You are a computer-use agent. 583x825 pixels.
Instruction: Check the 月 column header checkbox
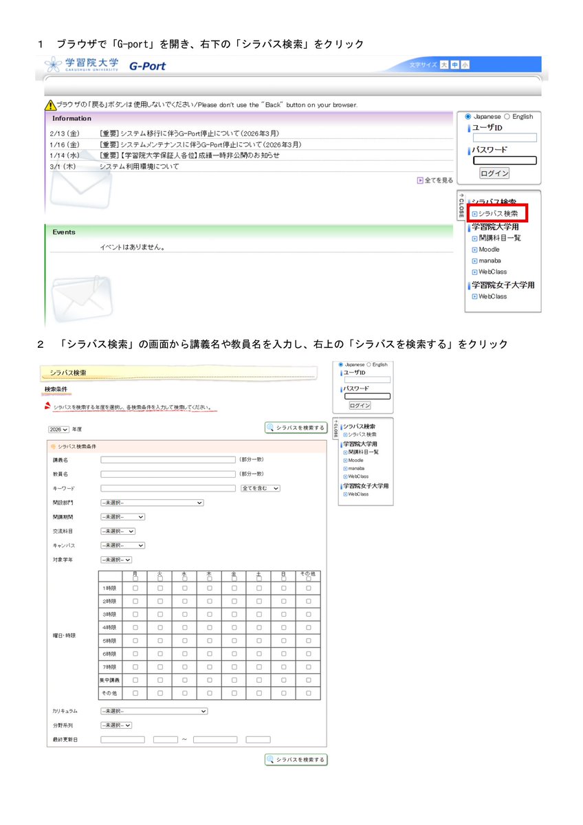click(135, 579)
